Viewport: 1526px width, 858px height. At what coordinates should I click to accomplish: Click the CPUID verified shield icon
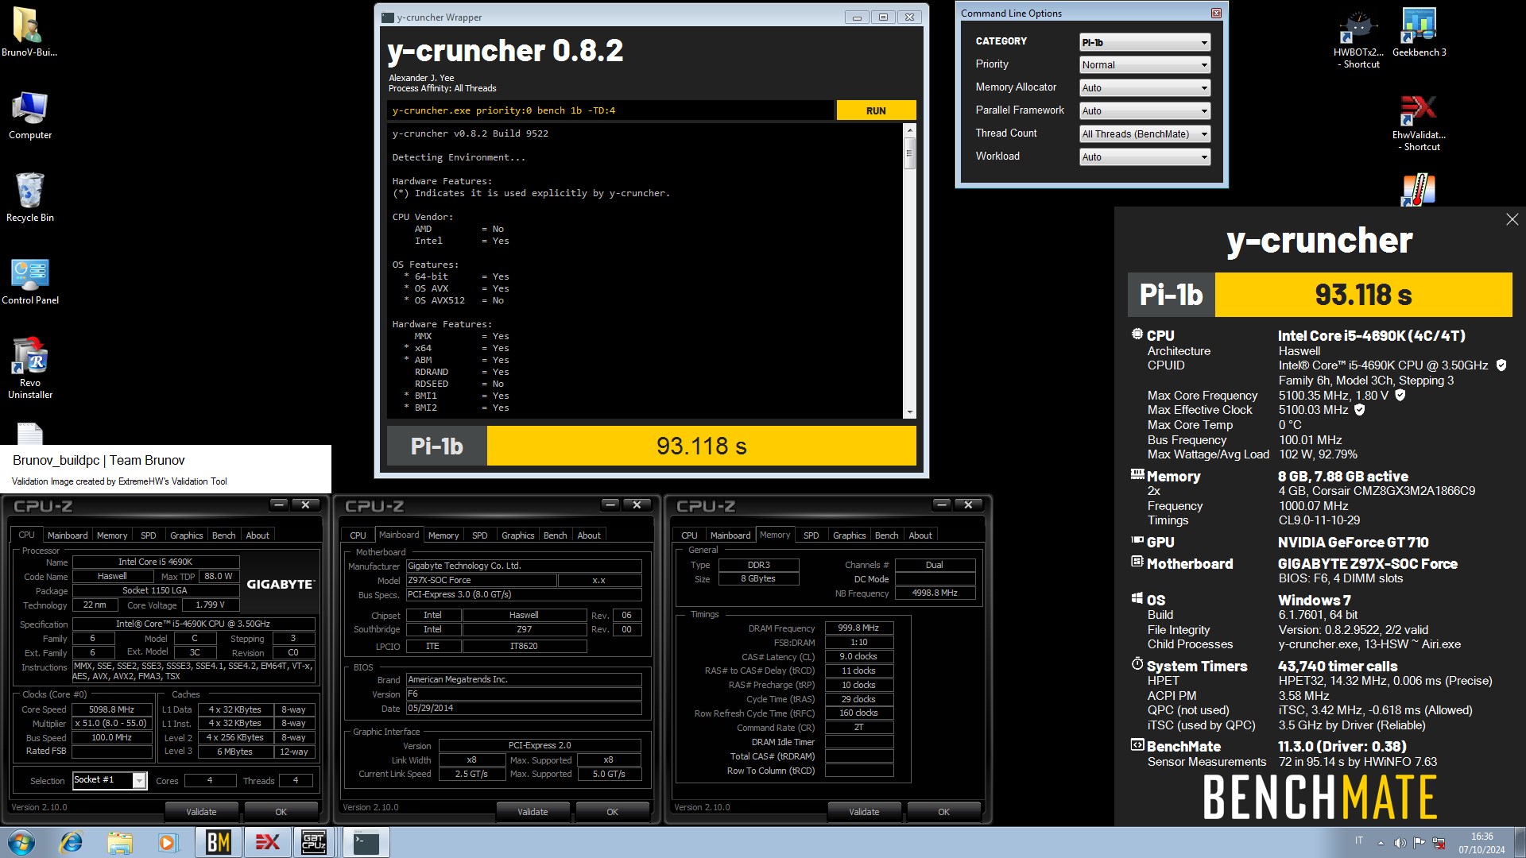click(1501, 365)
